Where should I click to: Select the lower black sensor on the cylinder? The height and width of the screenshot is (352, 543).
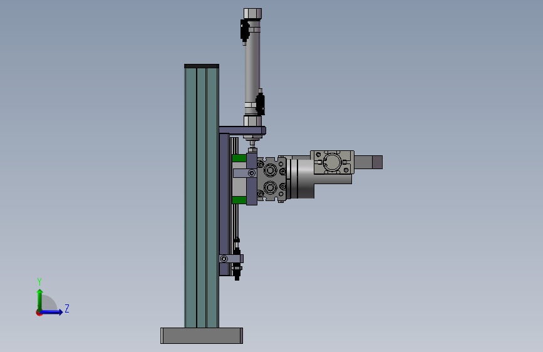(x=261, y=102)
